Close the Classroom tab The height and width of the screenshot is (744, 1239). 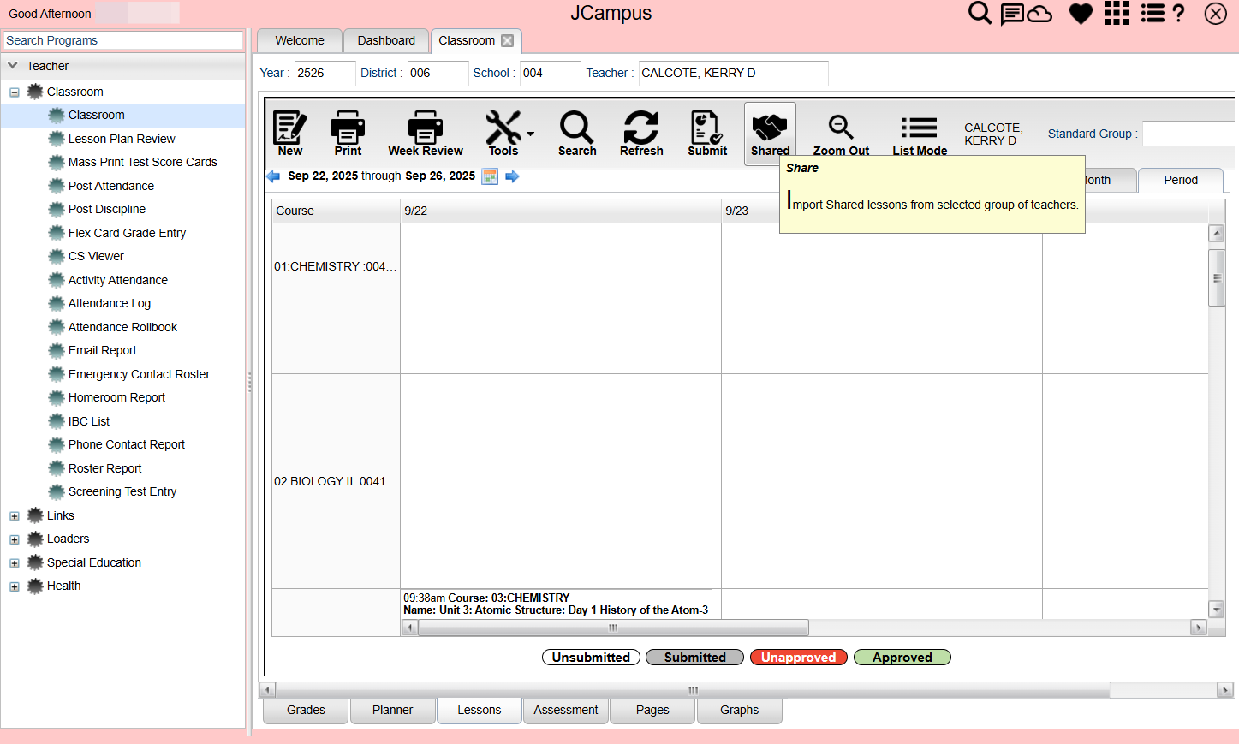(508, 40)
